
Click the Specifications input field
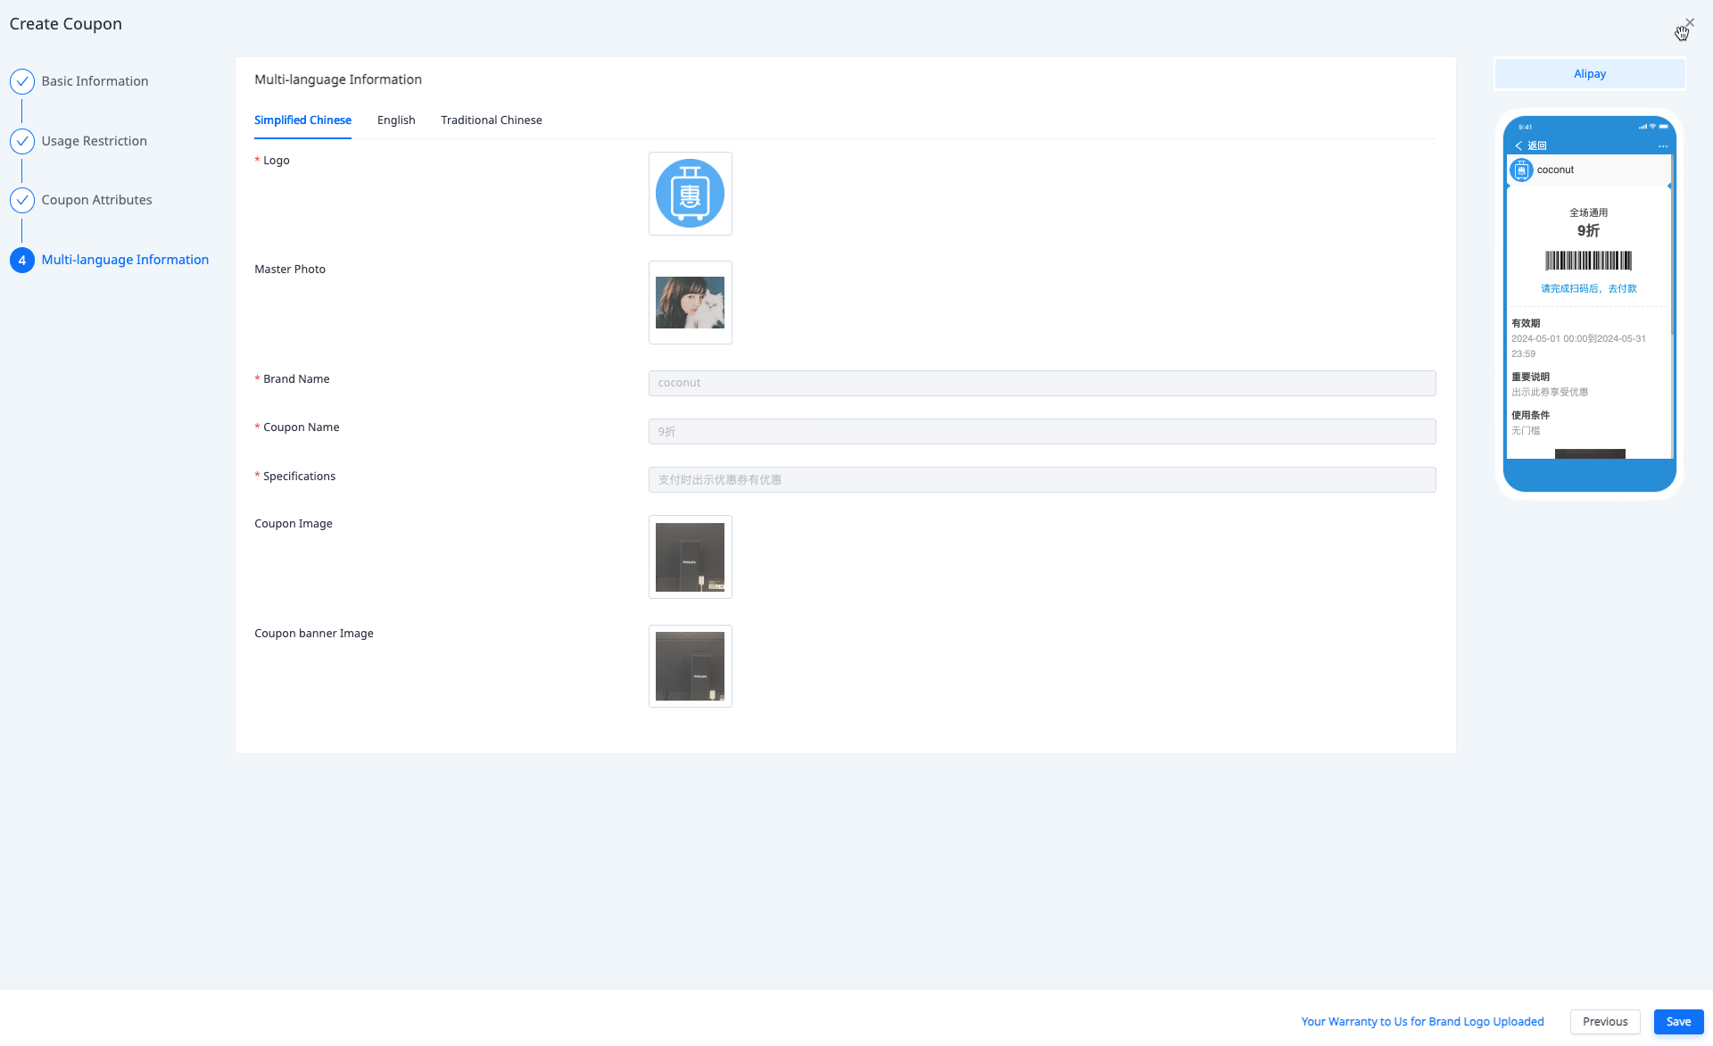[1041, 480]
